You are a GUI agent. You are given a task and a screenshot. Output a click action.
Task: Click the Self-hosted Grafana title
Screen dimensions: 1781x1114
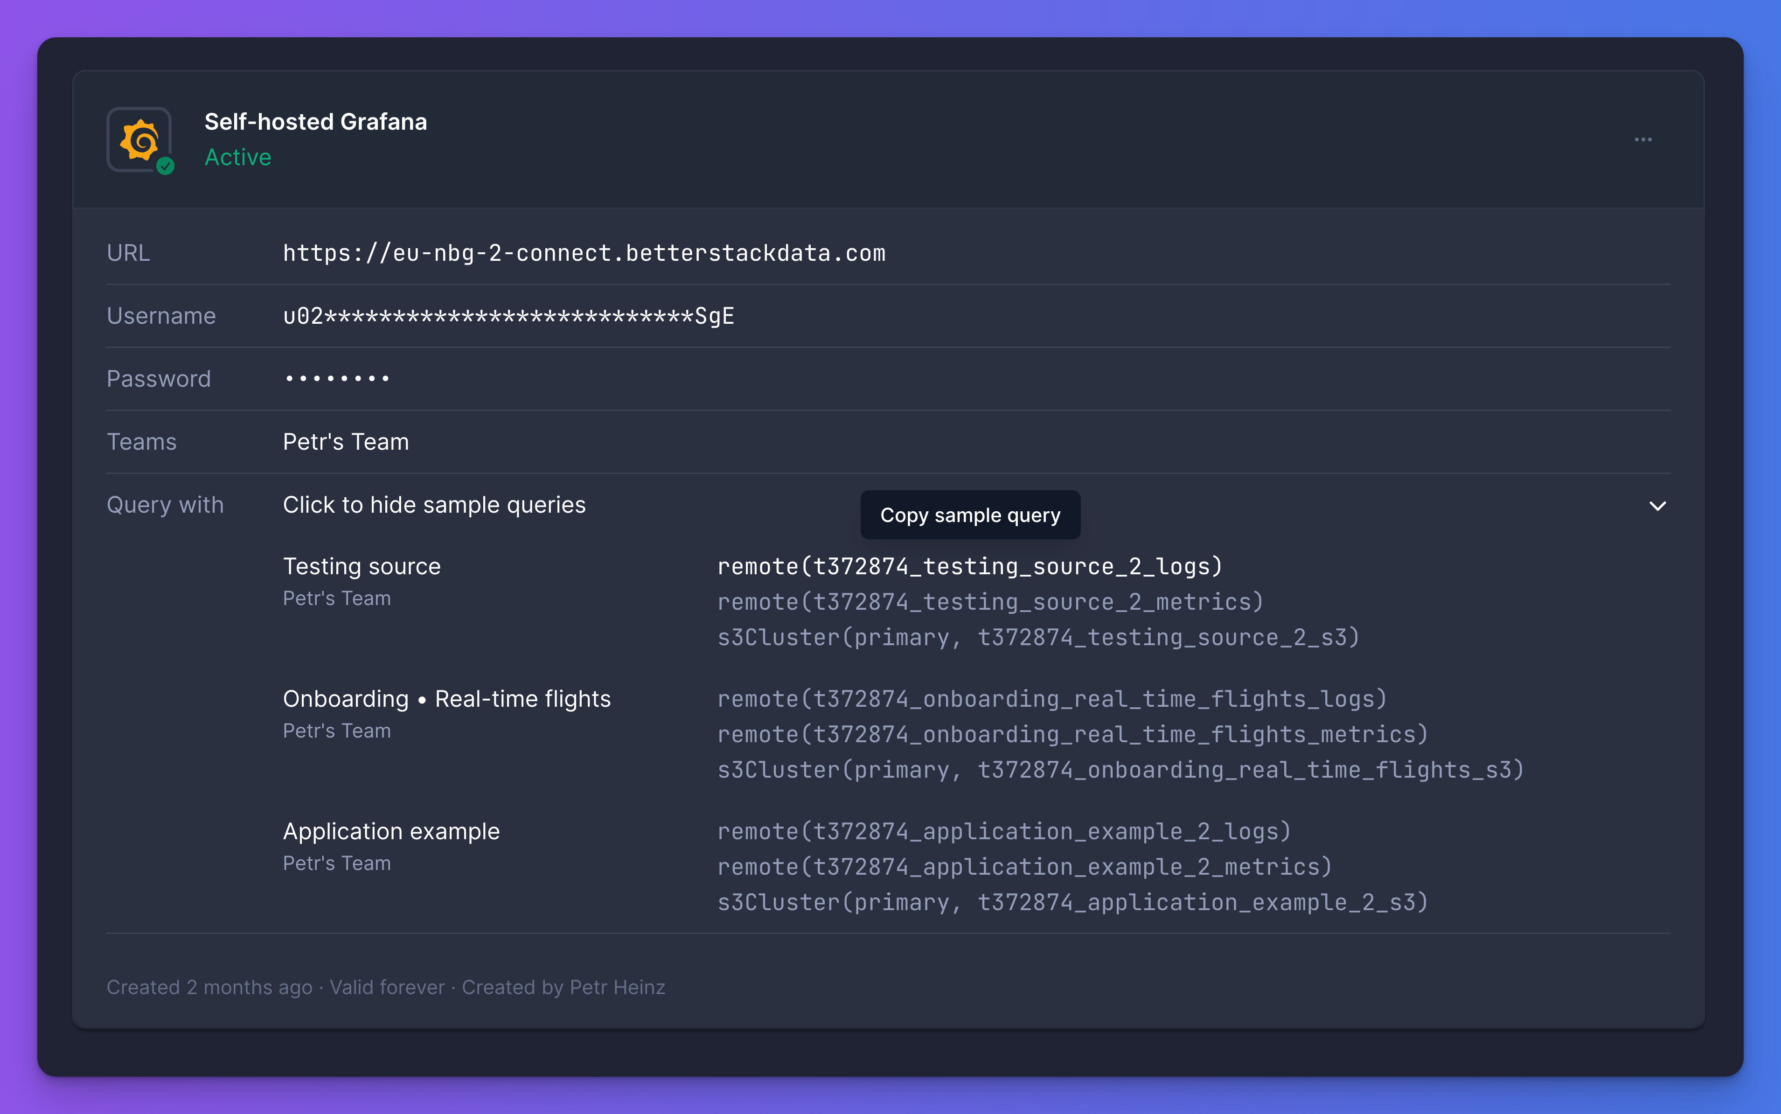coord(315,121)
